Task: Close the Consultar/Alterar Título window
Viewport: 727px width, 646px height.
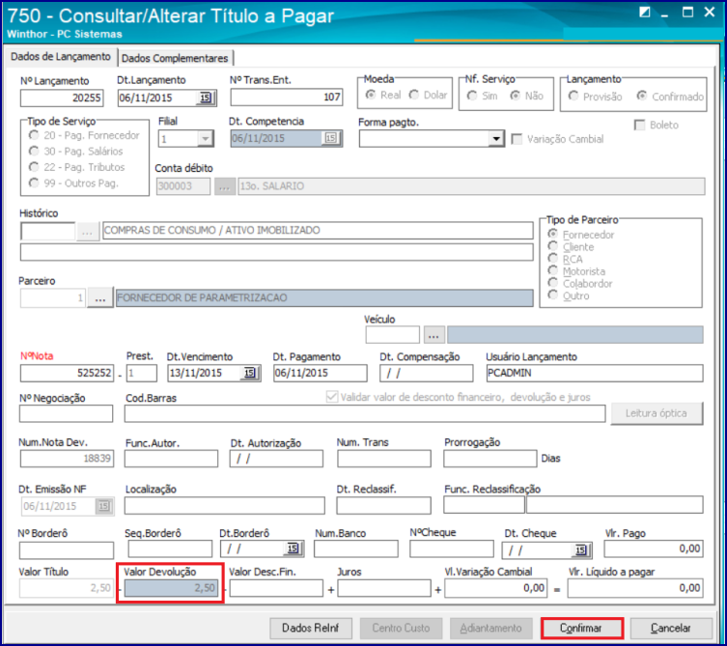Action: (710, 13)
